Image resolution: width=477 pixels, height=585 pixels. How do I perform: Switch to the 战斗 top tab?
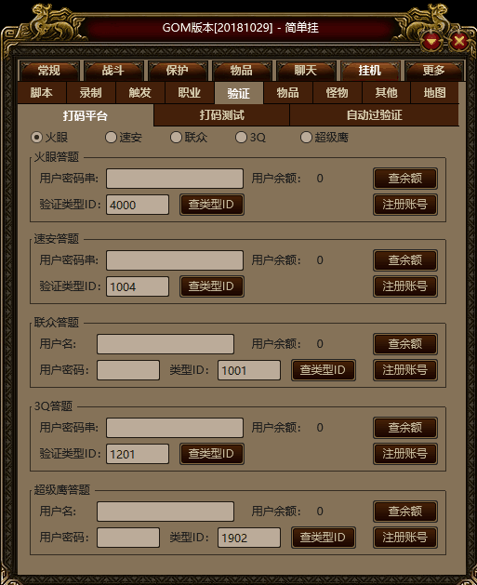tap(113, 71)
